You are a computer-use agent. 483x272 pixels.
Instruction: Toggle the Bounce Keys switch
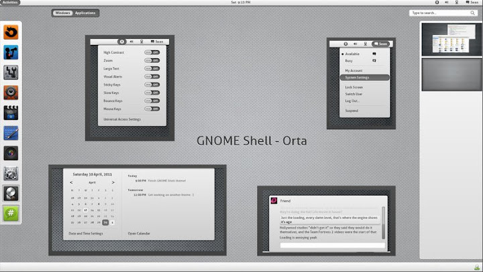point(152,100)
